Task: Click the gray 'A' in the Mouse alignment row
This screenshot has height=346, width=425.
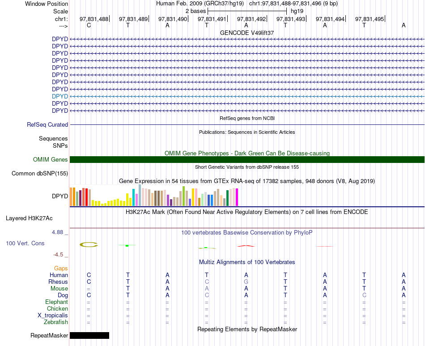Action: [207, 289]
